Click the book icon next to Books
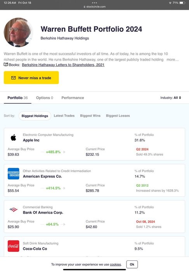Image resolution: width=189 pixels, height=272 pixels. coord(6,65)
